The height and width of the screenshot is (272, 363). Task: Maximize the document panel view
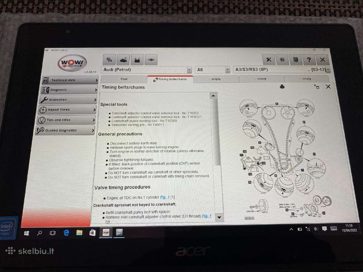click(317, 87)
